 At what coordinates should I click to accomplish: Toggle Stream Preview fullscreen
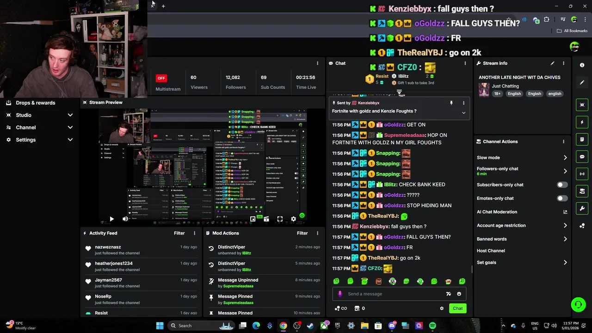[280, 219]
